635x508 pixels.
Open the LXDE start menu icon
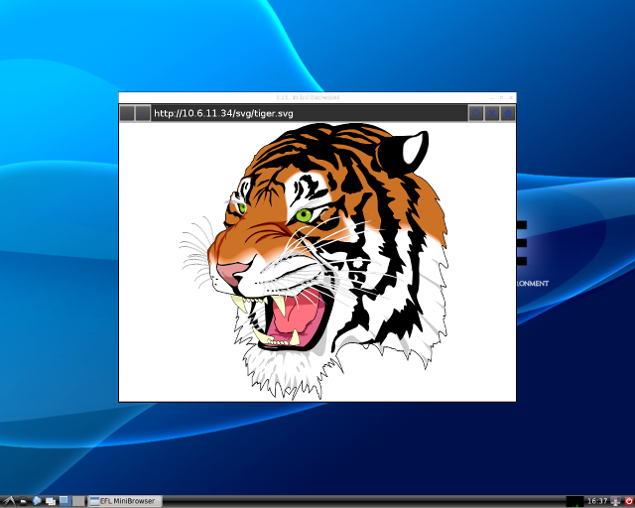coord(8,501)
